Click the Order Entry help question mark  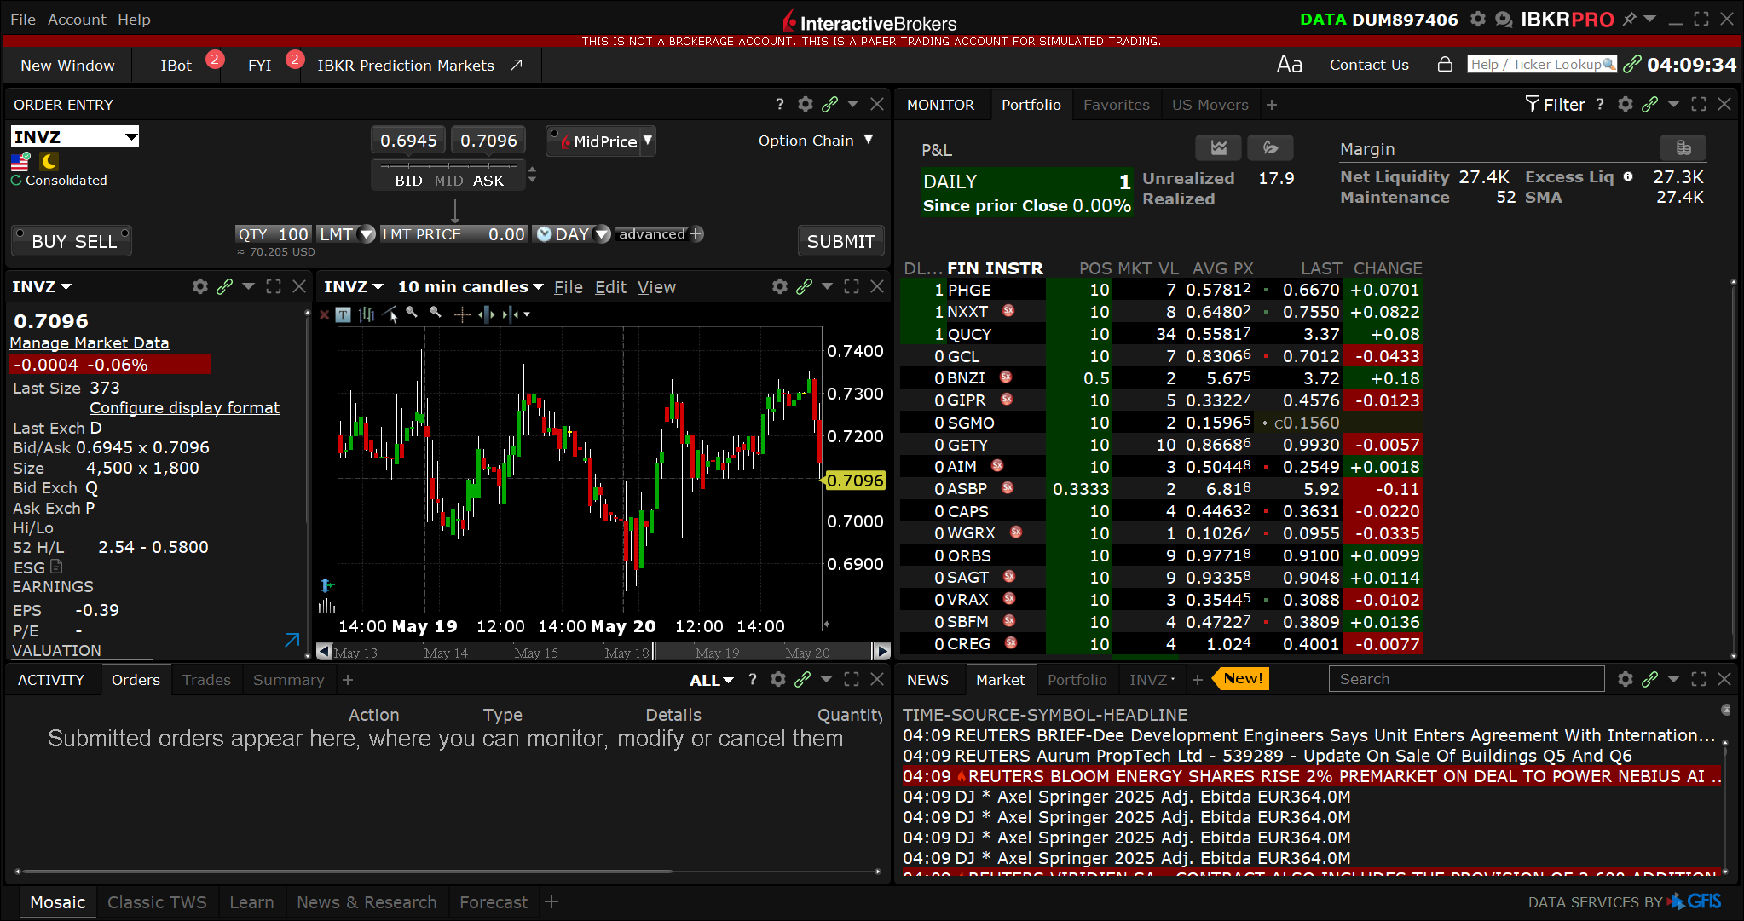coord(779,104)
